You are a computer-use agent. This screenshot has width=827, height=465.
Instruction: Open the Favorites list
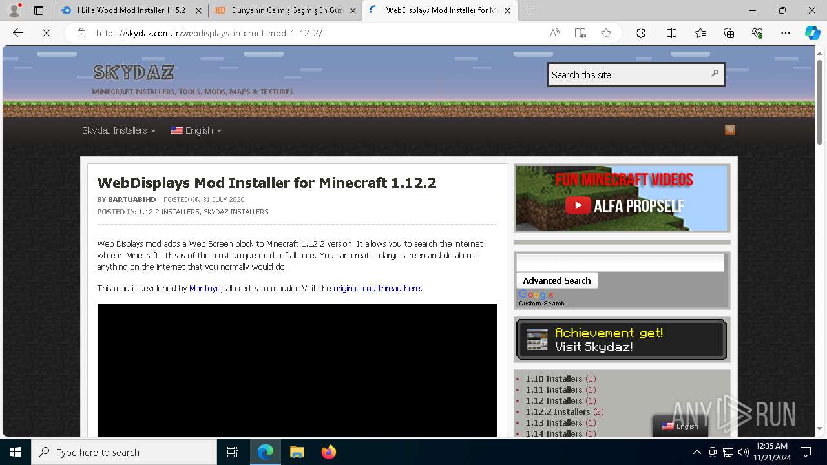click(x=700, y=33)
